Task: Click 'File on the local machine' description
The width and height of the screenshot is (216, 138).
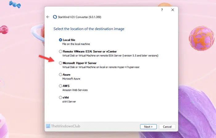Action: click(x=76, y=44)
